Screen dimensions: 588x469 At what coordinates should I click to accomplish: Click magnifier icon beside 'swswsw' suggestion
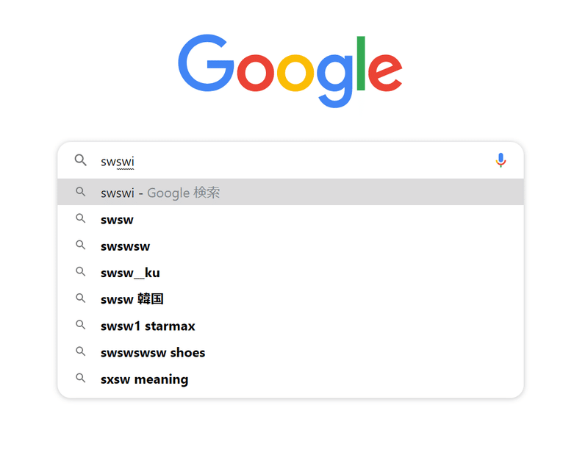(x=80, y=245)
